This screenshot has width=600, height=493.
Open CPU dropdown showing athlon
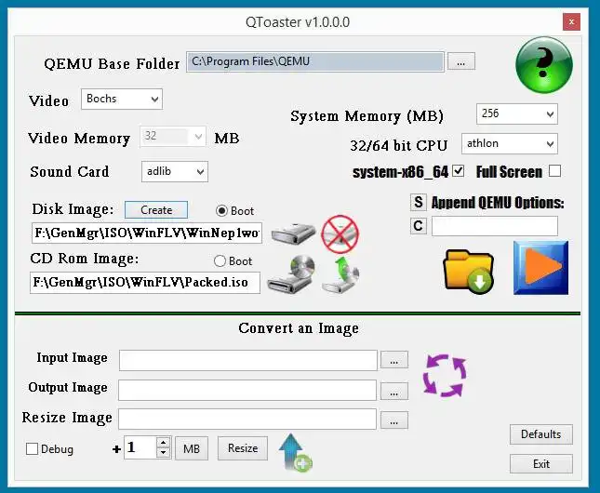pyautogui.click(x=510, y=143)
